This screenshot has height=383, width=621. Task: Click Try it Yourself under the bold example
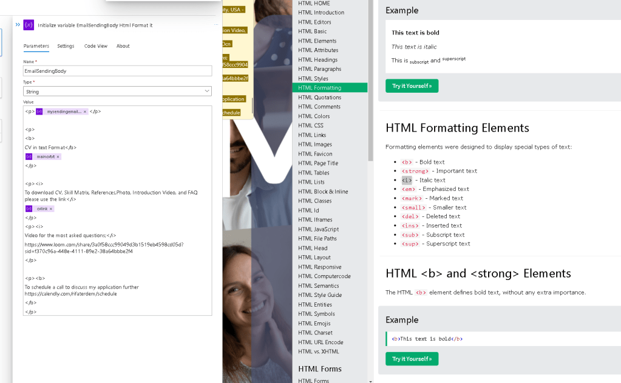point(412,359)
